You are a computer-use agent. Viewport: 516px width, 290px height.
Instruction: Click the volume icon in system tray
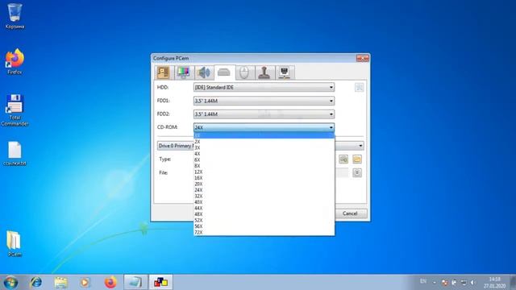coord(473,283)
